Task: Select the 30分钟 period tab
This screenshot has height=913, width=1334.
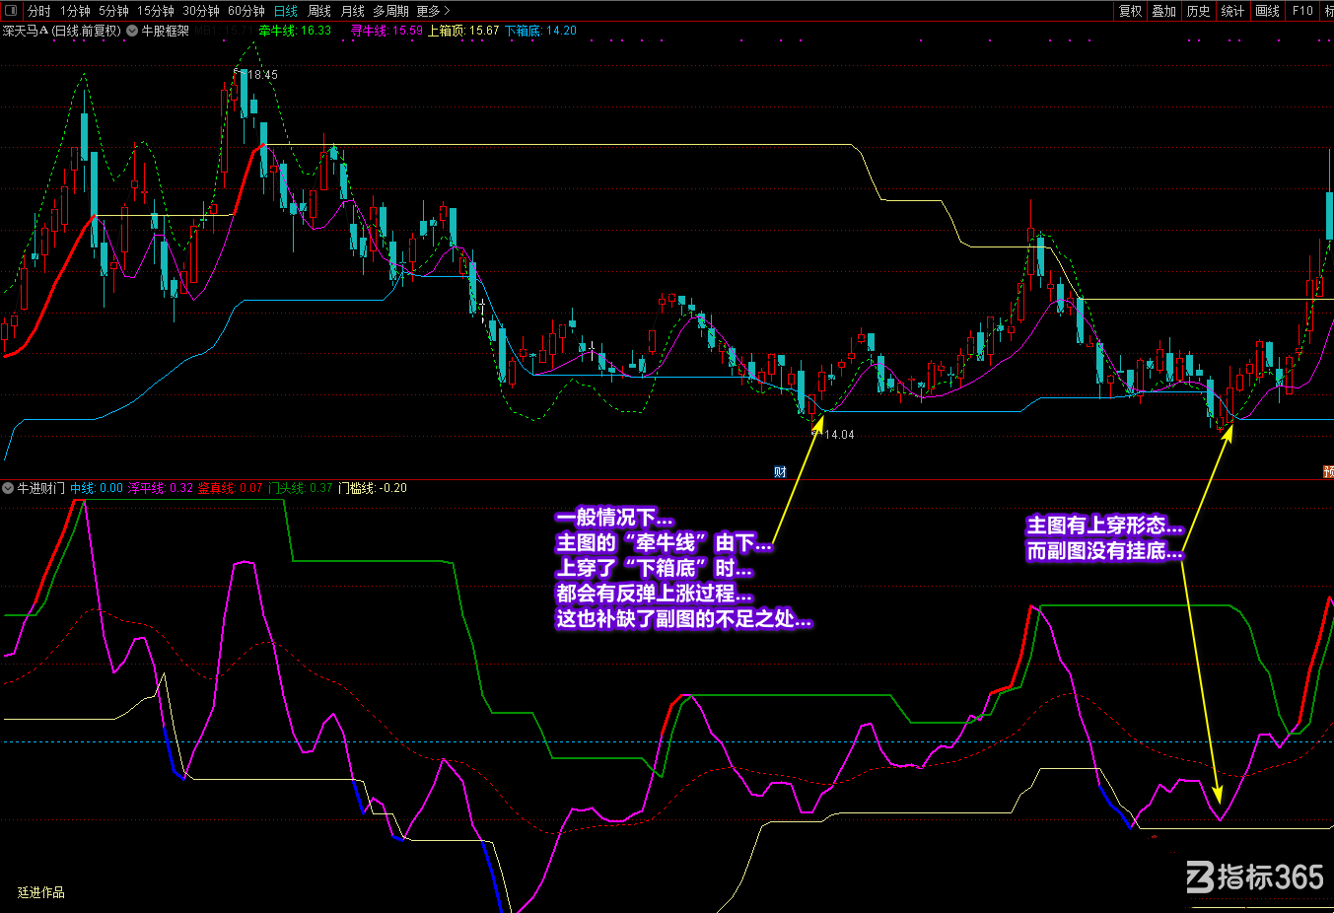Action: pos(201,11)
